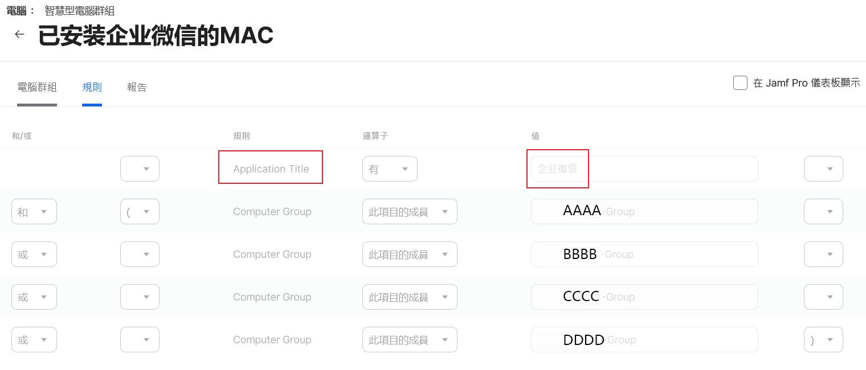Screen dimensions: 866x370
Task: Open the trailing parenthesis dropdown on the Application Title row
Action: [x=823, y=169]
